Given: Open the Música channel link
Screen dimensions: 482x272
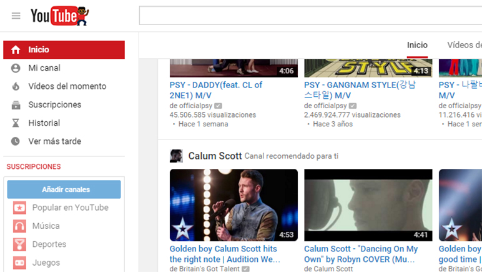Looking at the screenshot, I should (46, 226).
